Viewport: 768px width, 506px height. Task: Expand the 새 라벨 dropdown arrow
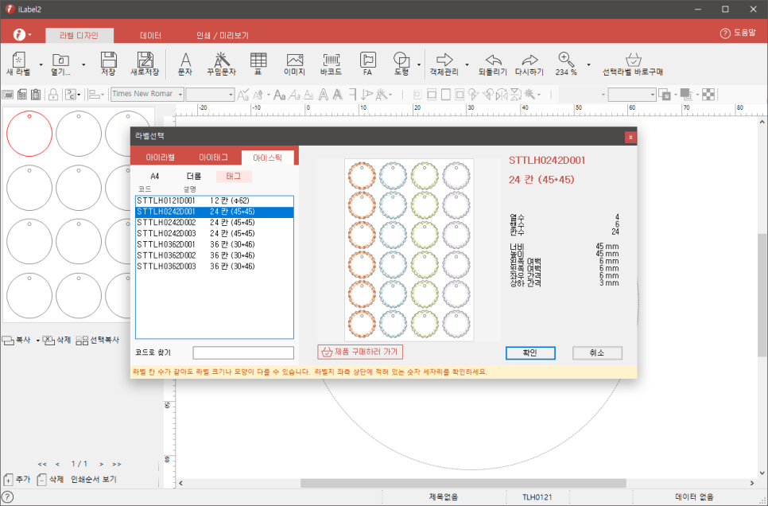[x=41, y=64]
